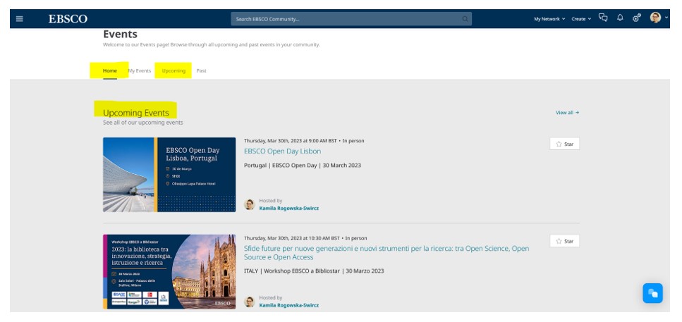The width and height of the screenshot is (682, 322).
Task: Switch to the Past events tab
Action: point(201,70)
